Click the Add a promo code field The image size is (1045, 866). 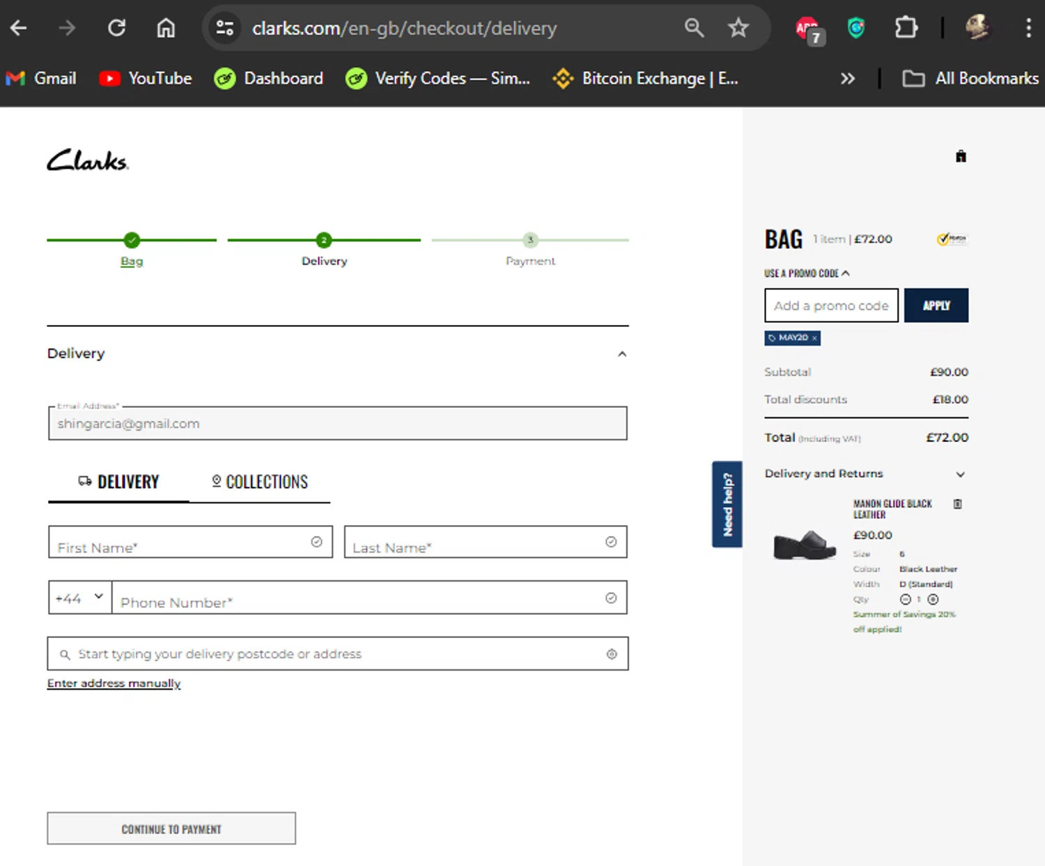(x=831, y=305)
